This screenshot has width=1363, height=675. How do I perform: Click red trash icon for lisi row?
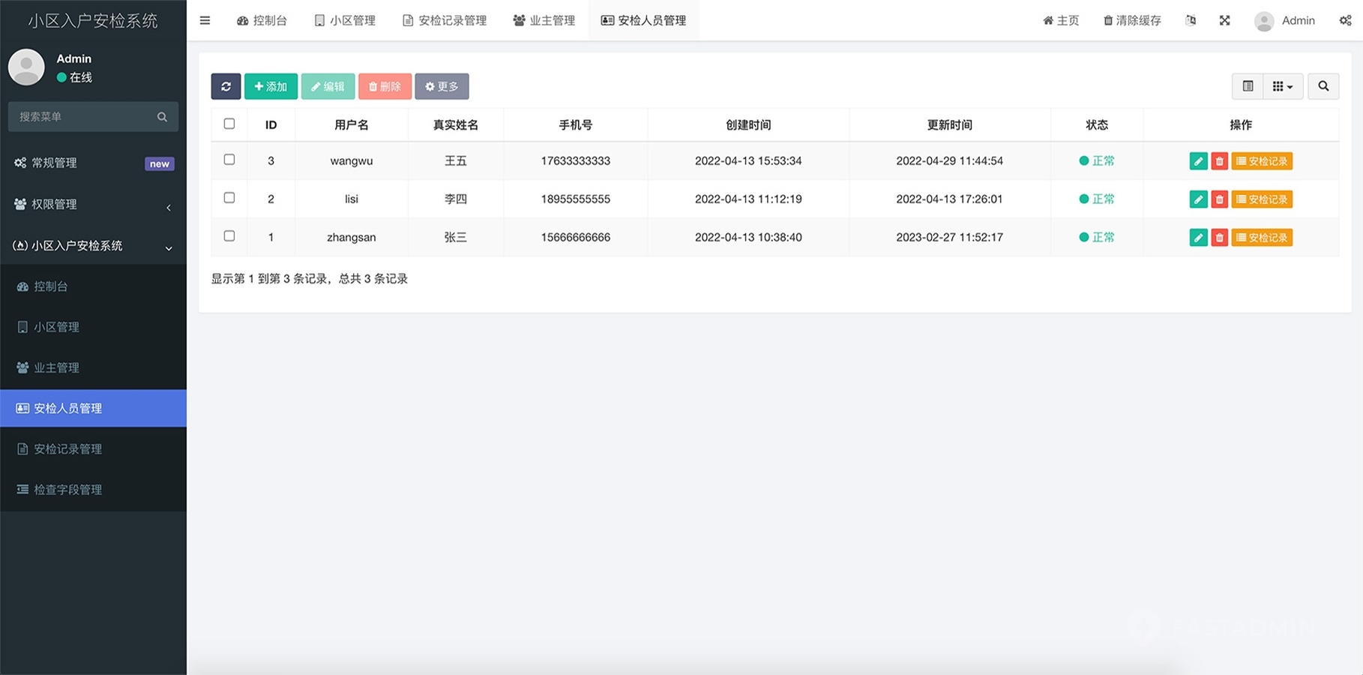1219,199
